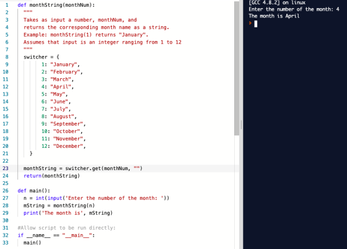Click console text '[GCC 4.8.2] on linux'
347x249 pixels.
(x=277, y=2)
